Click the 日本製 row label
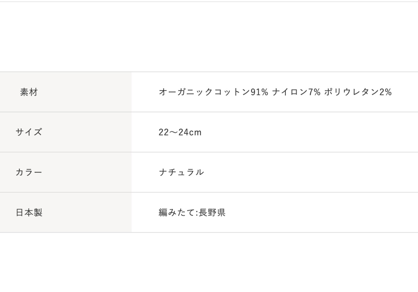Viewport: 418px width, 292px height. click(x=29, y=213)
